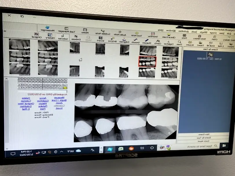Apply the Smooth filter
Screen dimensions: 235x176
135,41
